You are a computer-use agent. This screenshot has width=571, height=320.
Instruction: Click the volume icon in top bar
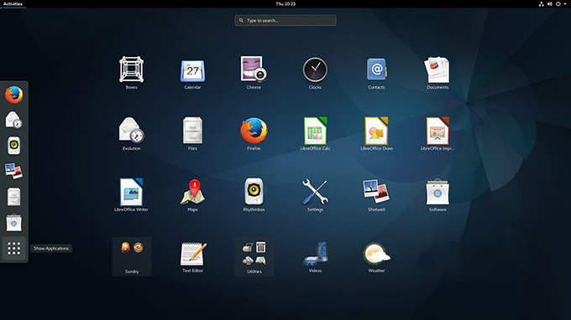[549, 3]
